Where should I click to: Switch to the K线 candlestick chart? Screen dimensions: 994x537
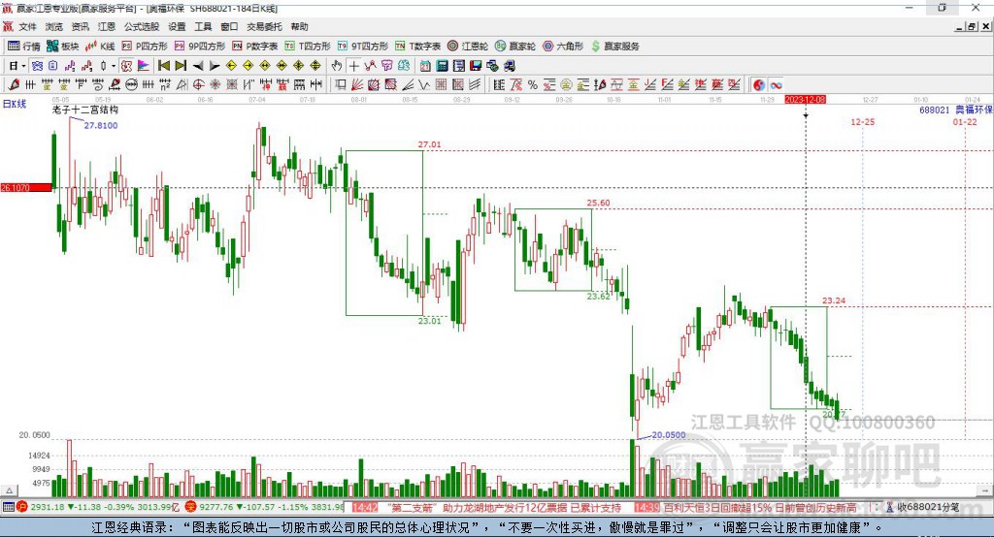pyautogui.click(x=100, y=47)
